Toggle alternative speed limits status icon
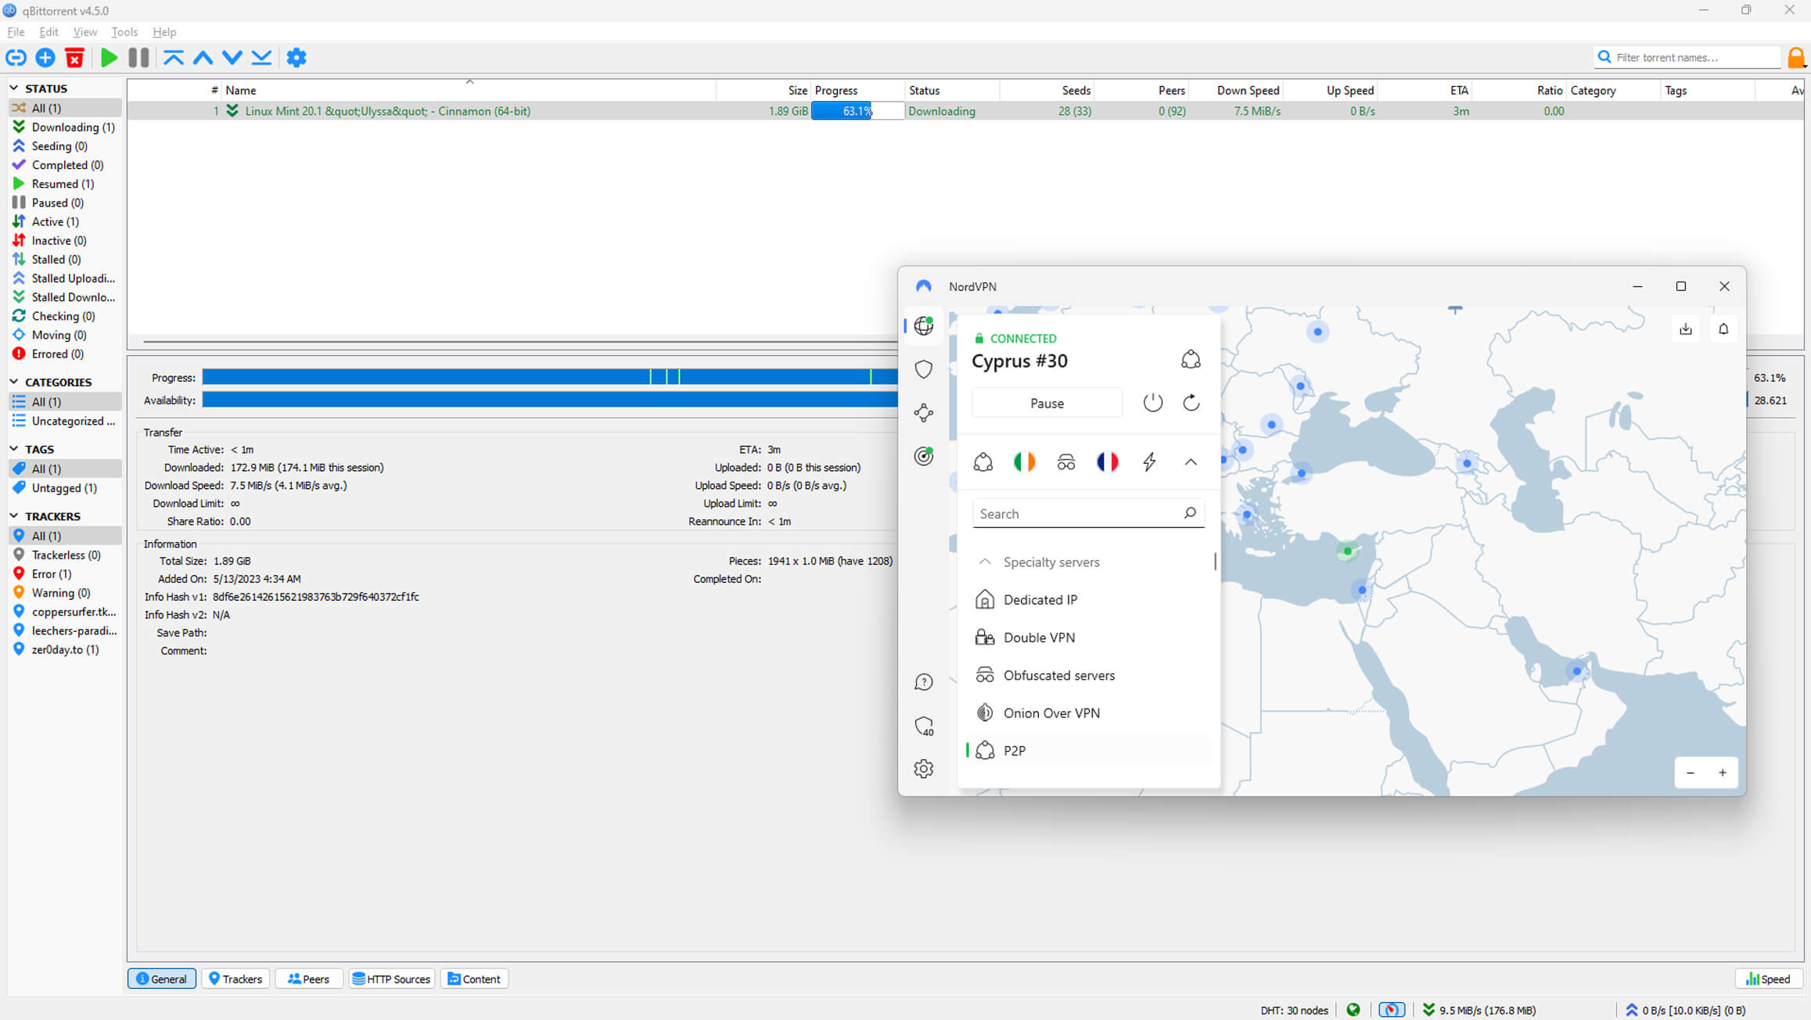Viewport: 1811px width, 1020px height. 1392,1010
